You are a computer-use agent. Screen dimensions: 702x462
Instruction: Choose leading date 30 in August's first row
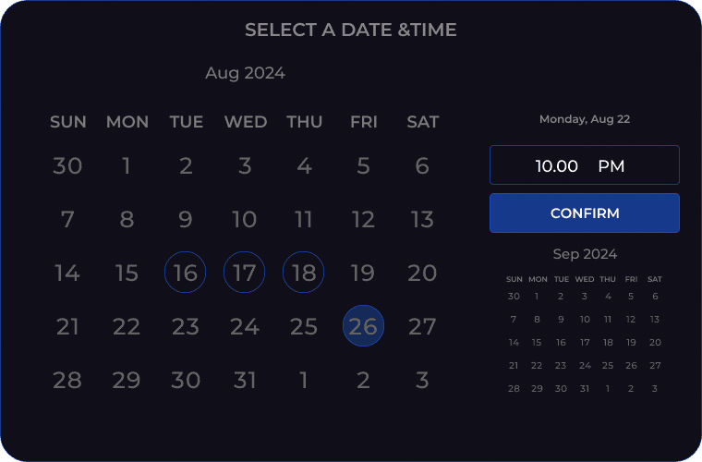pyautogui.click(x=67, y=165)
